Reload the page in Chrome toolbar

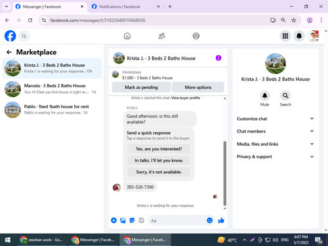[30, 20]
